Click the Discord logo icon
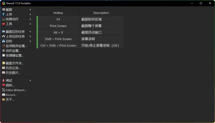 pyautogui.click(x=3, y=95)
